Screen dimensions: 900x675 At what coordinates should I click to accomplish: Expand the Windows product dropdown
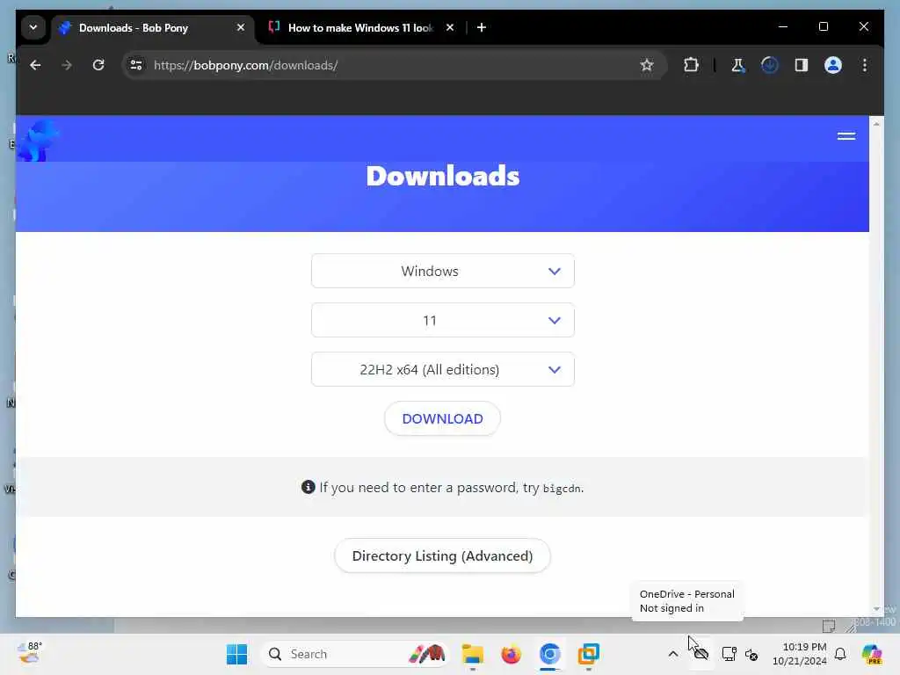click(x=443, y=271)
